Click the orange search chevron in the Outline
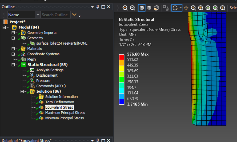 pyautogui.click(x=74, y=15)
